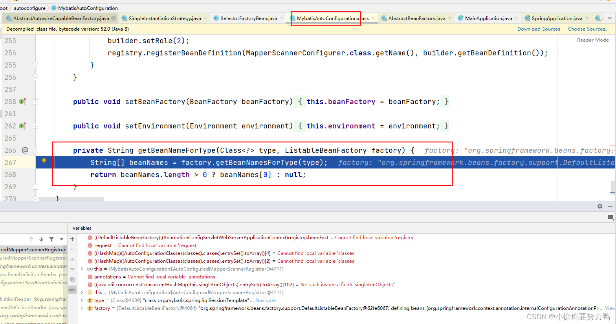This screenshot has width=616, height=324.
Task: Close the MybatisAutoConfiguration.class tab
Action: click(373, 18)
